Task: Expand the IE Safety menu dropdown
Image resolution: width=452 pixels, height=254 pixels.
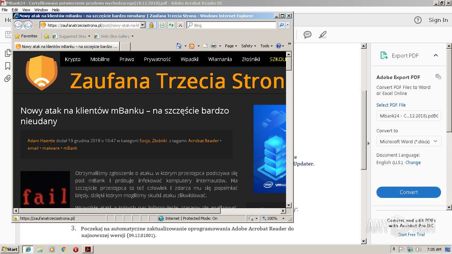Action: [249, 46]
